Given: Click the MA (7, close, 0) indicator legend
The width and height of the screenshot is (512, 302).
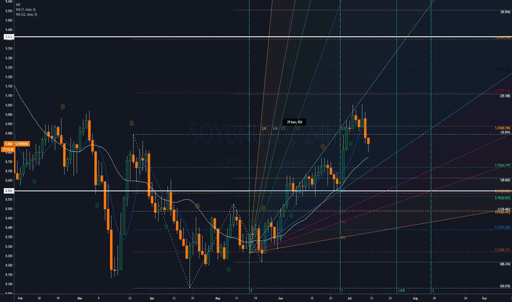Looking at the screenshot, I should pyautogui.click(x=26, y=10).
